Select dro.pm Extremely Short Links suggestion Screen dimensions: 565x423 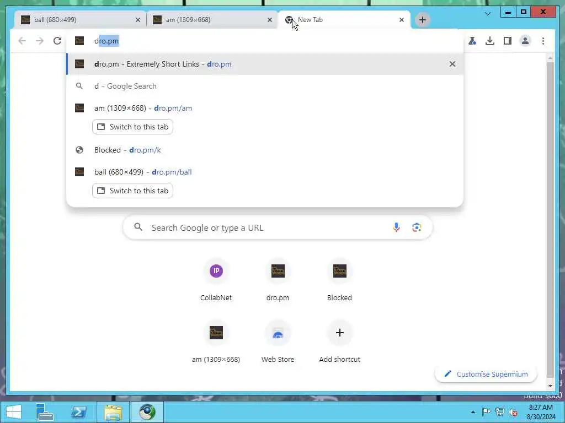pyautogui.click(x=265, y=64)
